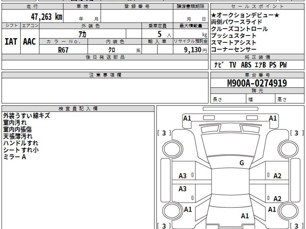The width and height of the screenshot is (306, 229).
Task: Select the G mark on the windshield
Action: [242, 163]
